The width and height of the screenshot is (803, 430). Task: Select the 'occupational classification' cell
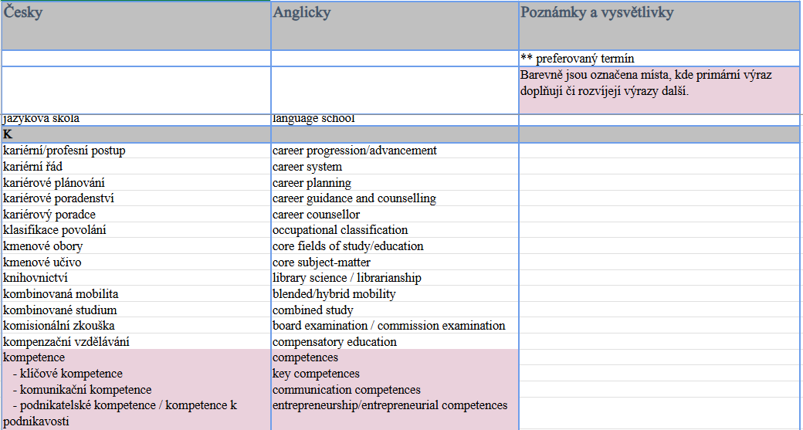[x=395, y=230]
